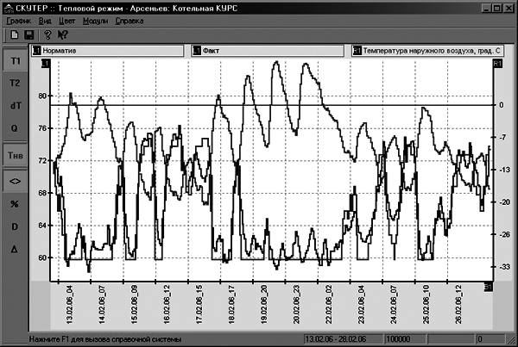Image resolution: width=518 pixels, height=347 pixels.
Task: Open the Цвет menu
Action: pyautogui.click(x=67, y=21)
